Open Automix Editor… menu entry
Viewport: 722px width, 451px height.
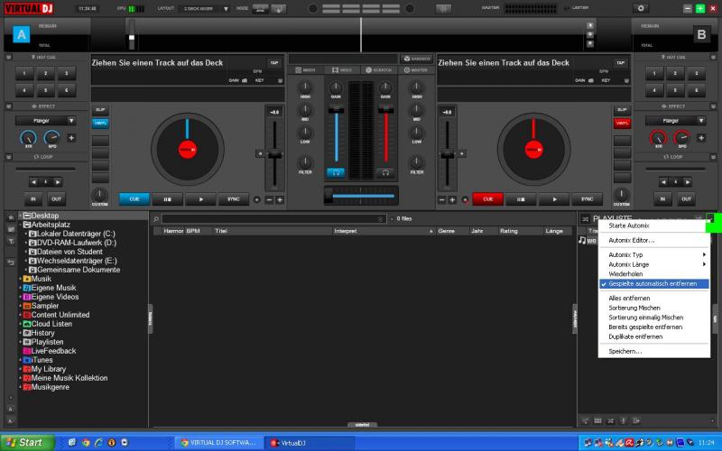click(x=631, y=240)
